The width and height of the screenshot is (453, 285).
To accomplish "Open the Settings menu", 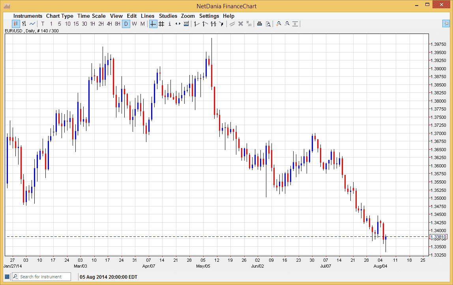I will [x=209, y=16].
